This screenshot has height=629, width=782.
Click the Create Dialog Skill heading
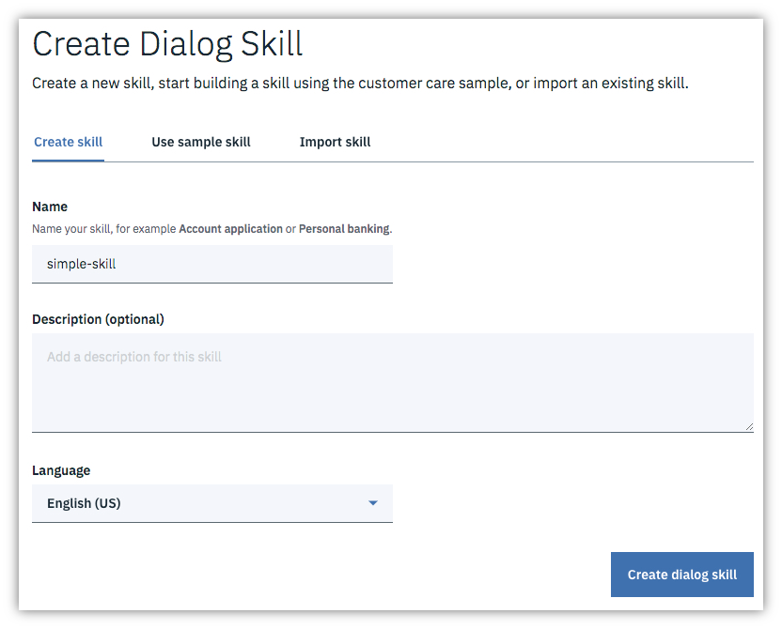tap(167, 44)
